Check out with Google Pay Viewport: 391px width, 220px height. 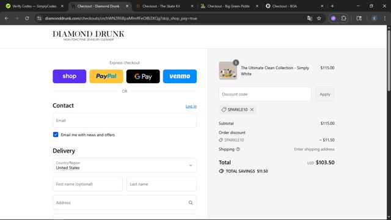point(143,76)
